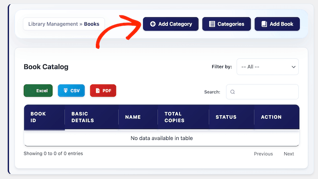Focus the Search input field
Screen dimensions: 318x179
pyautogui.click(x=262, y=92)
